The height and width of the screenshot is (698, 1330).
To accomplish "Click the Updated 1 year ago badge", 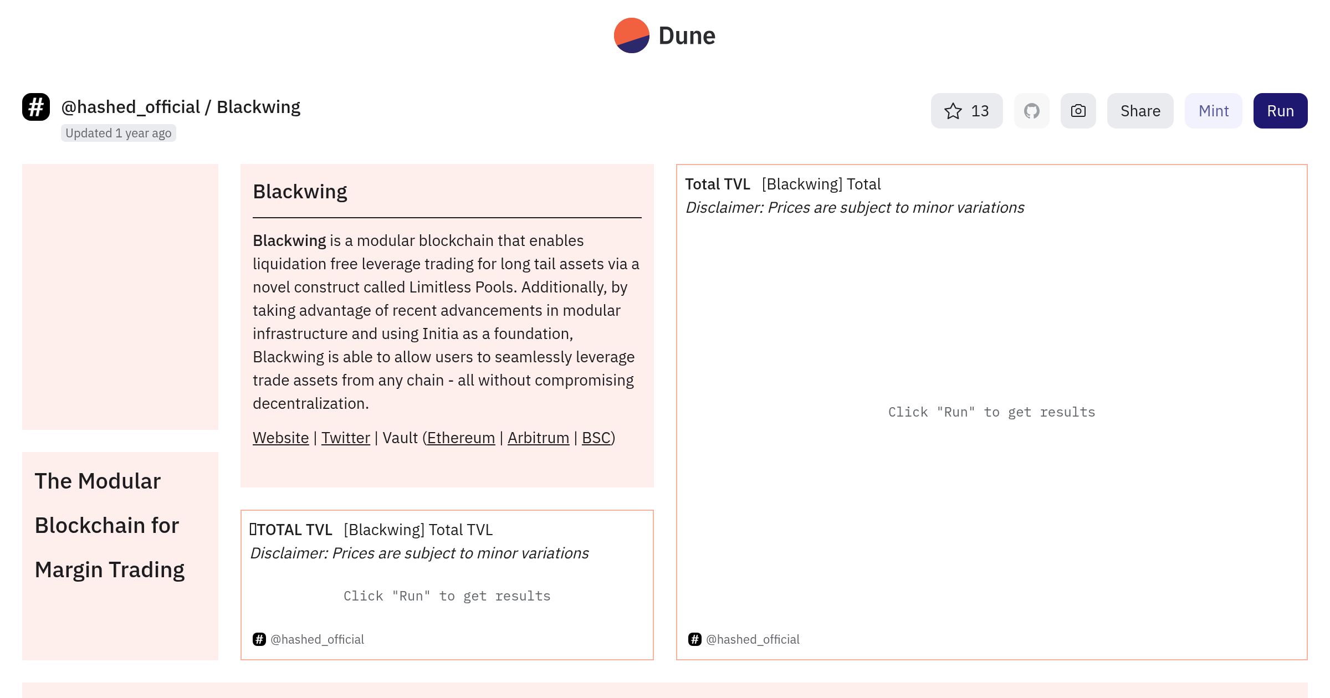I will click(x=118, y=133).
